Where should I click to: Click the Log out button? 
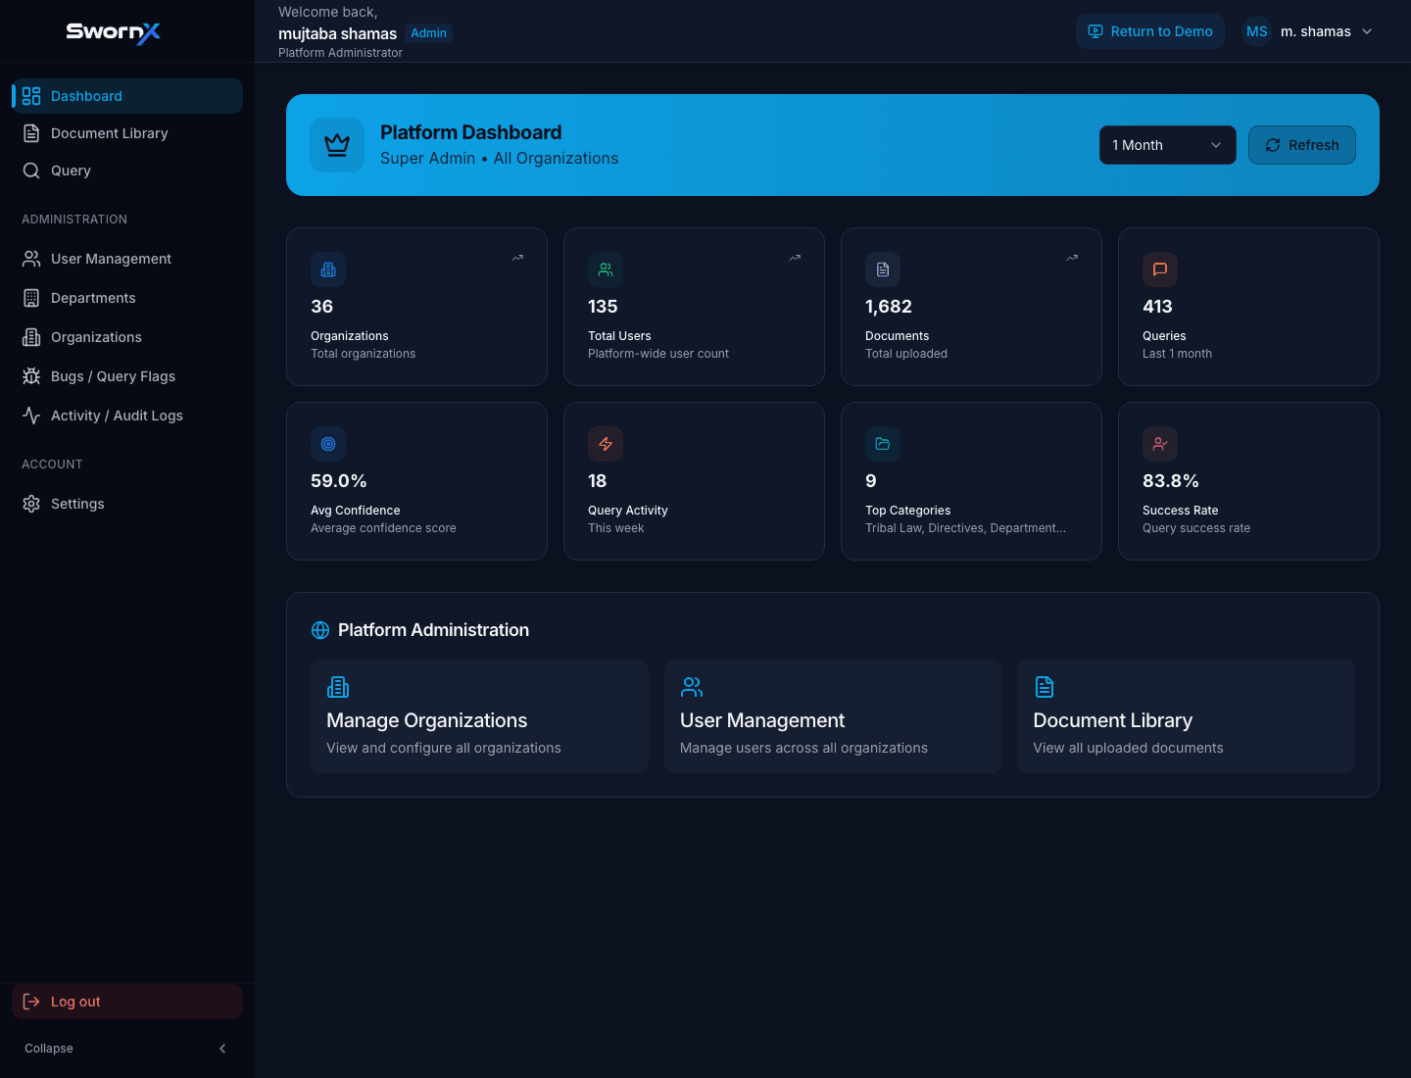click(127, 1002)
